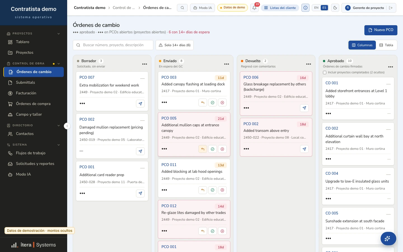The width and height of the screenshot is (403, 252).
Task: Return PCO 012 re-glaze lites arrow icon
Action: tap(203, 231)
